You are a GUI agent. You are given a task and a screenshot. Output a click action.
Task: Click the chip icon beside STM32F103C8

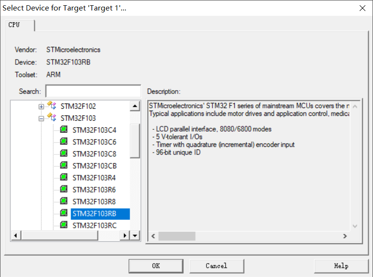64,153
